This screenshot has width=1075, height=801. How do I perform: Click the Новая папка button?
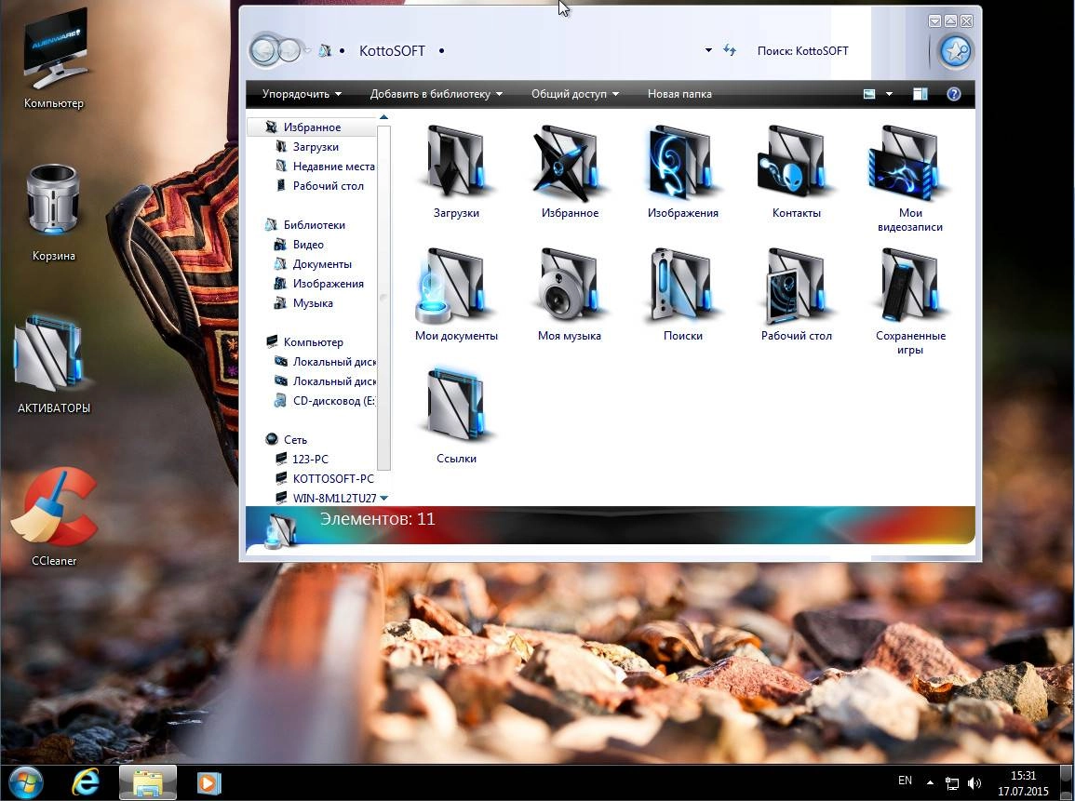(x=679, y=94)
